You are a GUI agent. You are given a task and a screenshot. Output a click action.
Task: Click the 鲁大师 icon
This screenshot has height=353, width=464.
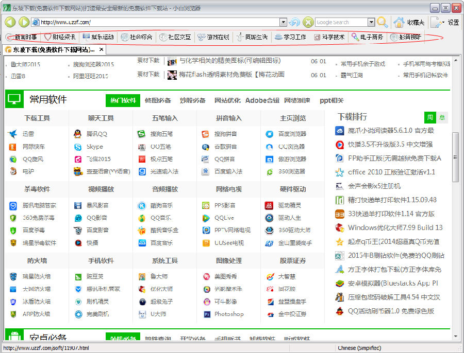(x=142, y=277)
